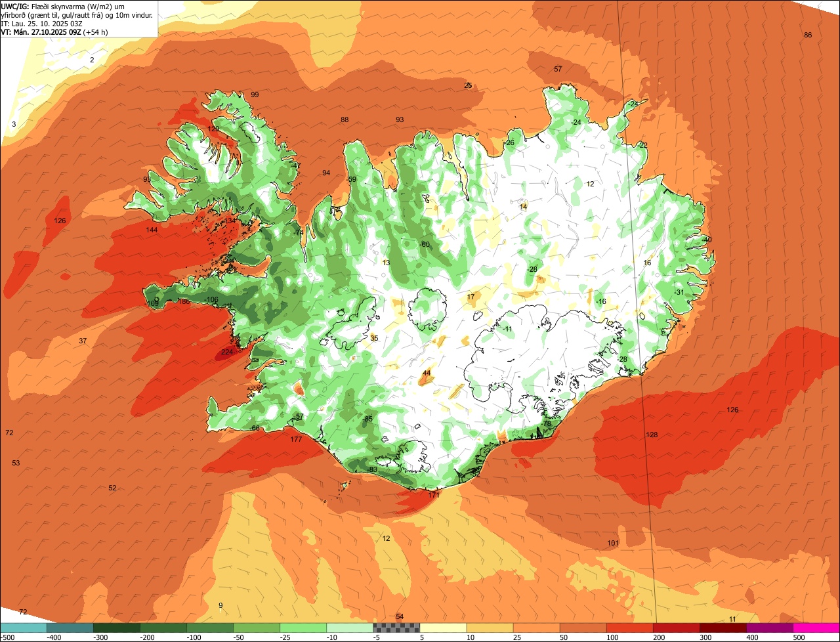Click the map value 144 west of Iceland
This screenshot has width=840, height=642.
click(152, 230)
